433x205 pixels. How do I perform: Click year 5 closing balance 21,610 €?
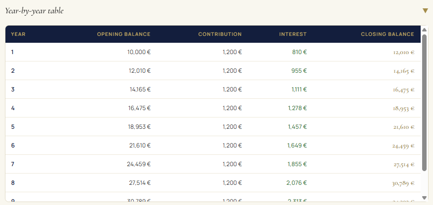(x=403, y=127)
